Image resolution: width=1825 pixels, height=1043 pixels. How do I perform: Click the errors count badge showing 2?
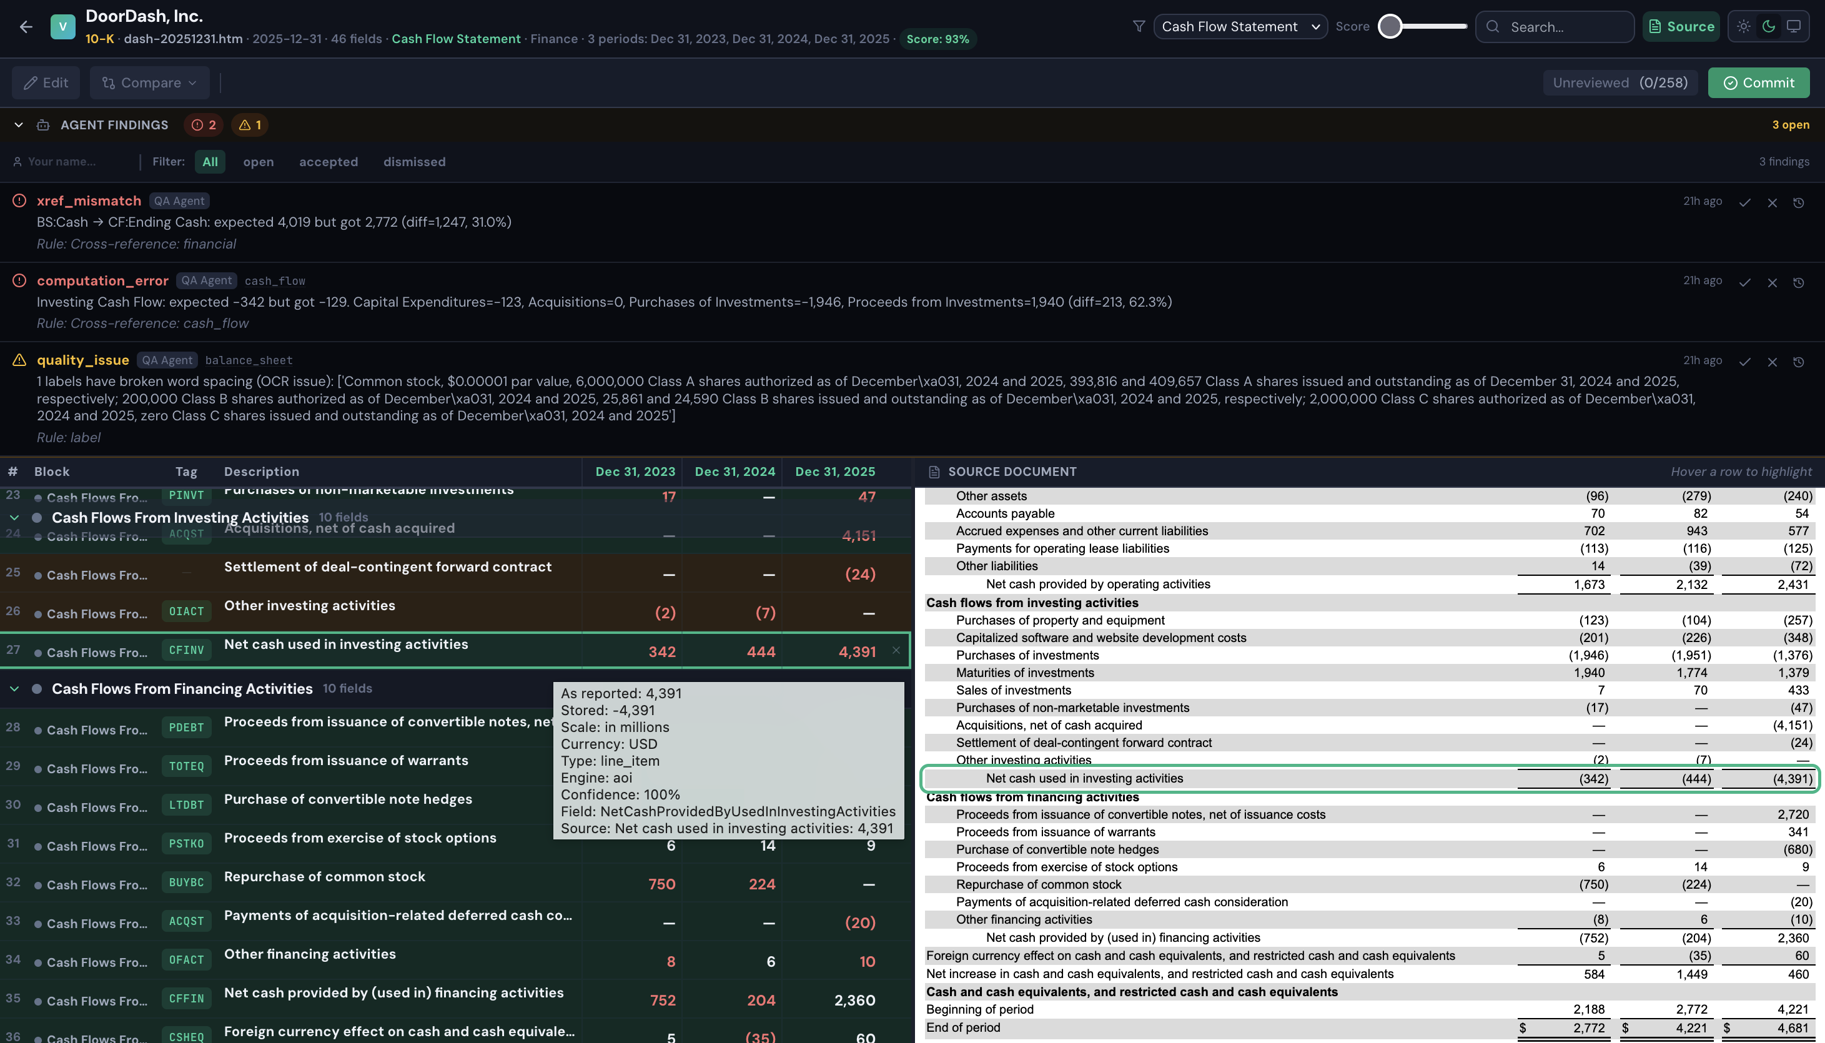(x=204, y=125)
